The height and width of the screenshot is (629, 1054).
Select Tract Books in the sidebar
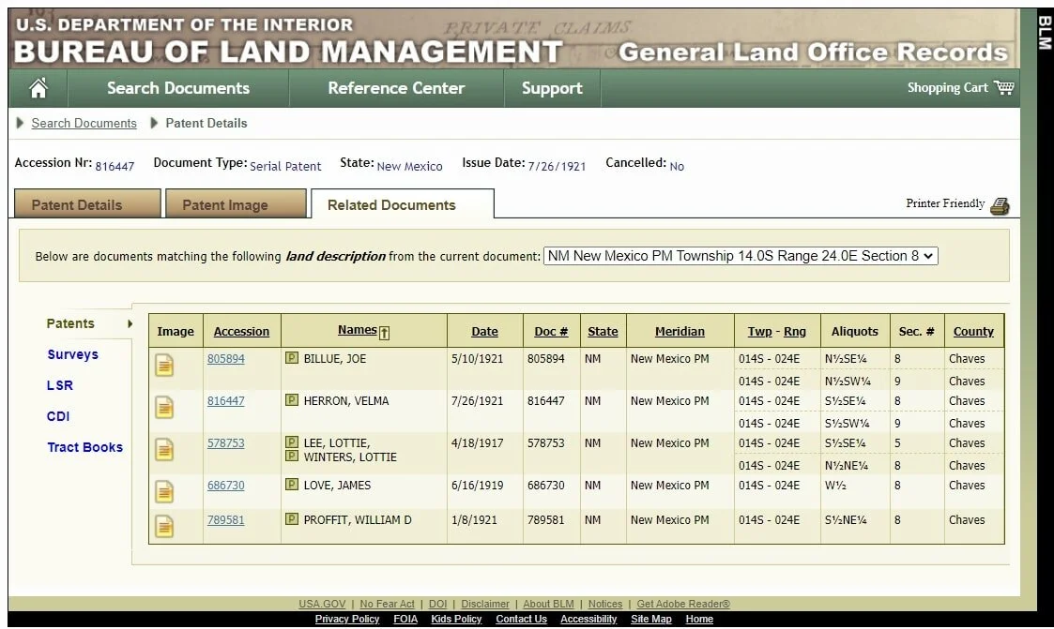(84, 447)
